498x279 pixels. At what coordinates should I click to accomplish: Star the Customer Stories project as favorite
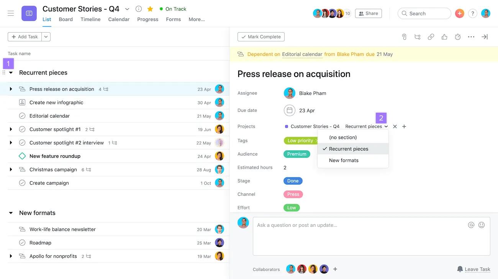[x=150, y=8]
